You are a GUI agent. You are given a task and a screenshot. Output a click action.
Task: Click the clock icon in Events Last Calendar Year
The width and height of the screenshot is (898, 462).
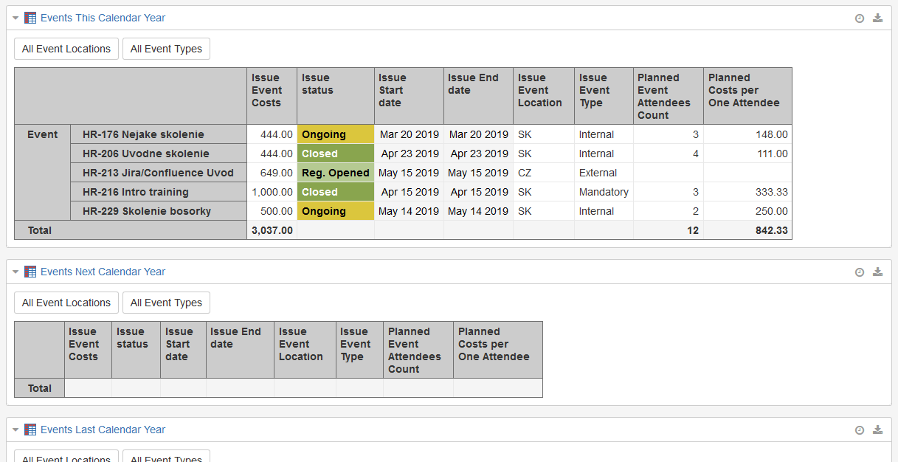[860, 430]
